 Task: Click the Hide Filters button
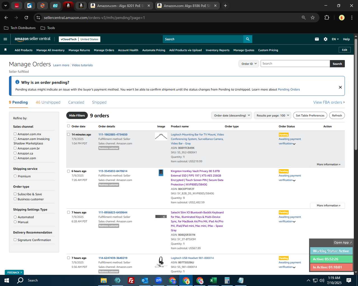coord(77,115)
